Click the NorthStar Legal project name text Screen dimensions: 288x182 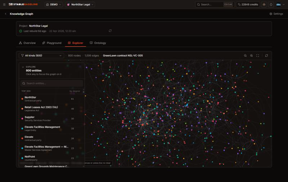click(38, 26)
